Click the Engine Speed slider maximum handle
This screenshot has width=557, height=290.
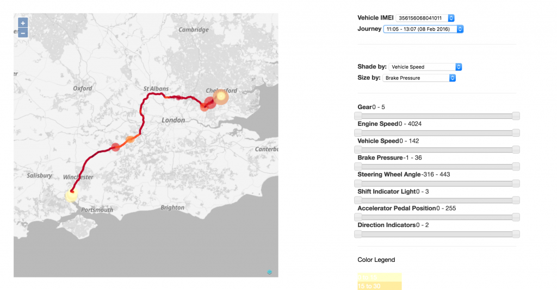click(x=516, y=133)
